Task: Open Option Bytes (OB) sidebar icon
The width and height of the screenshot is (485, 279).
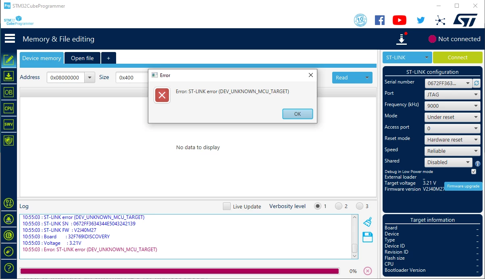Action: 9,92
